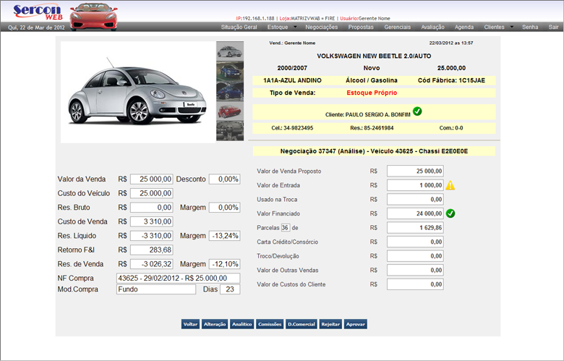Viewport: 564px width, 361px height.
Task: Click the Res. Líquido value field
Action: tap(151, 236)
